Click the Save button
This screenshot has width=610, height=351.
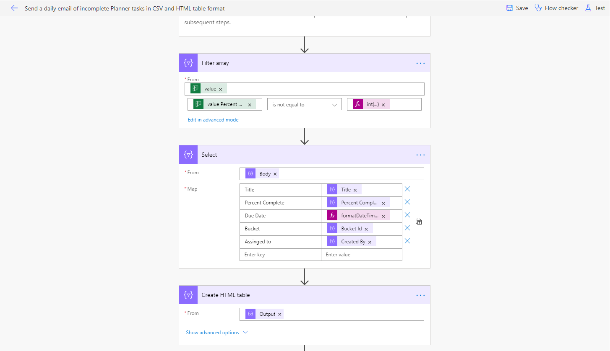tap(517, 8)
